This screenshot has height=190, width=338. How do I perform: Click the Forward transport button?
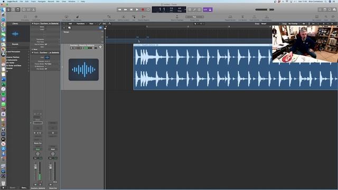point(126,9)
